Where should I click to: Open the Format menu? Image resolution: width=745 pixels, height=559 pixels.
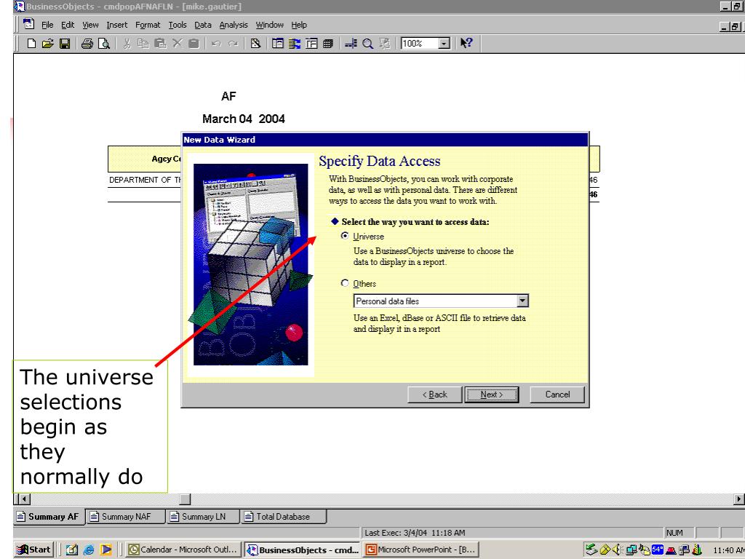[148, 25]
